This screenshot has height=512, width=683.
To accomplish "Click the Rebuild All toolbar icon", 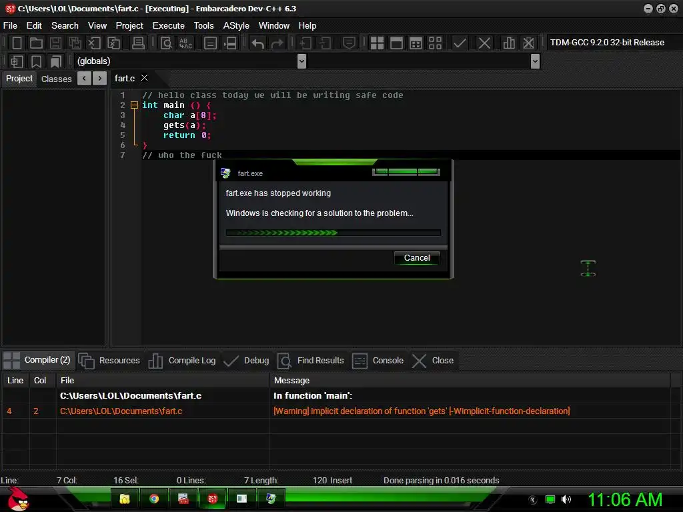I will point(435,43).
